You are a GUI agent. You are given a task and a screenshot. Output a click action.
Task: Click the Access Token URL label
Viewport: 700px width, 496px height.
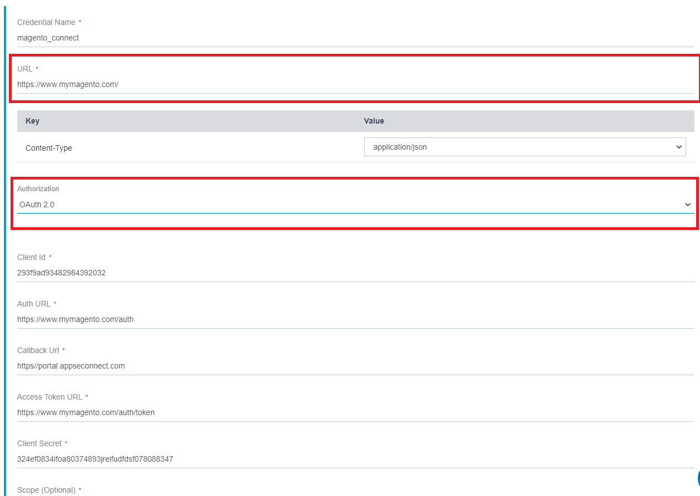click(50, 397)
